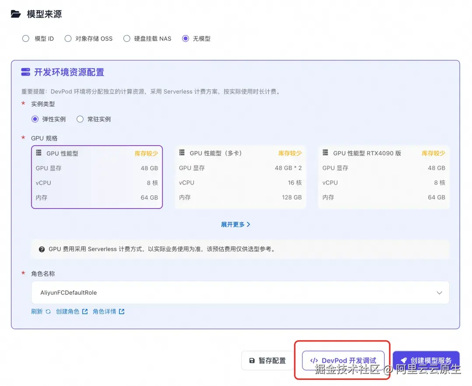Choose 弹性实例 instance type

(35, 119)
